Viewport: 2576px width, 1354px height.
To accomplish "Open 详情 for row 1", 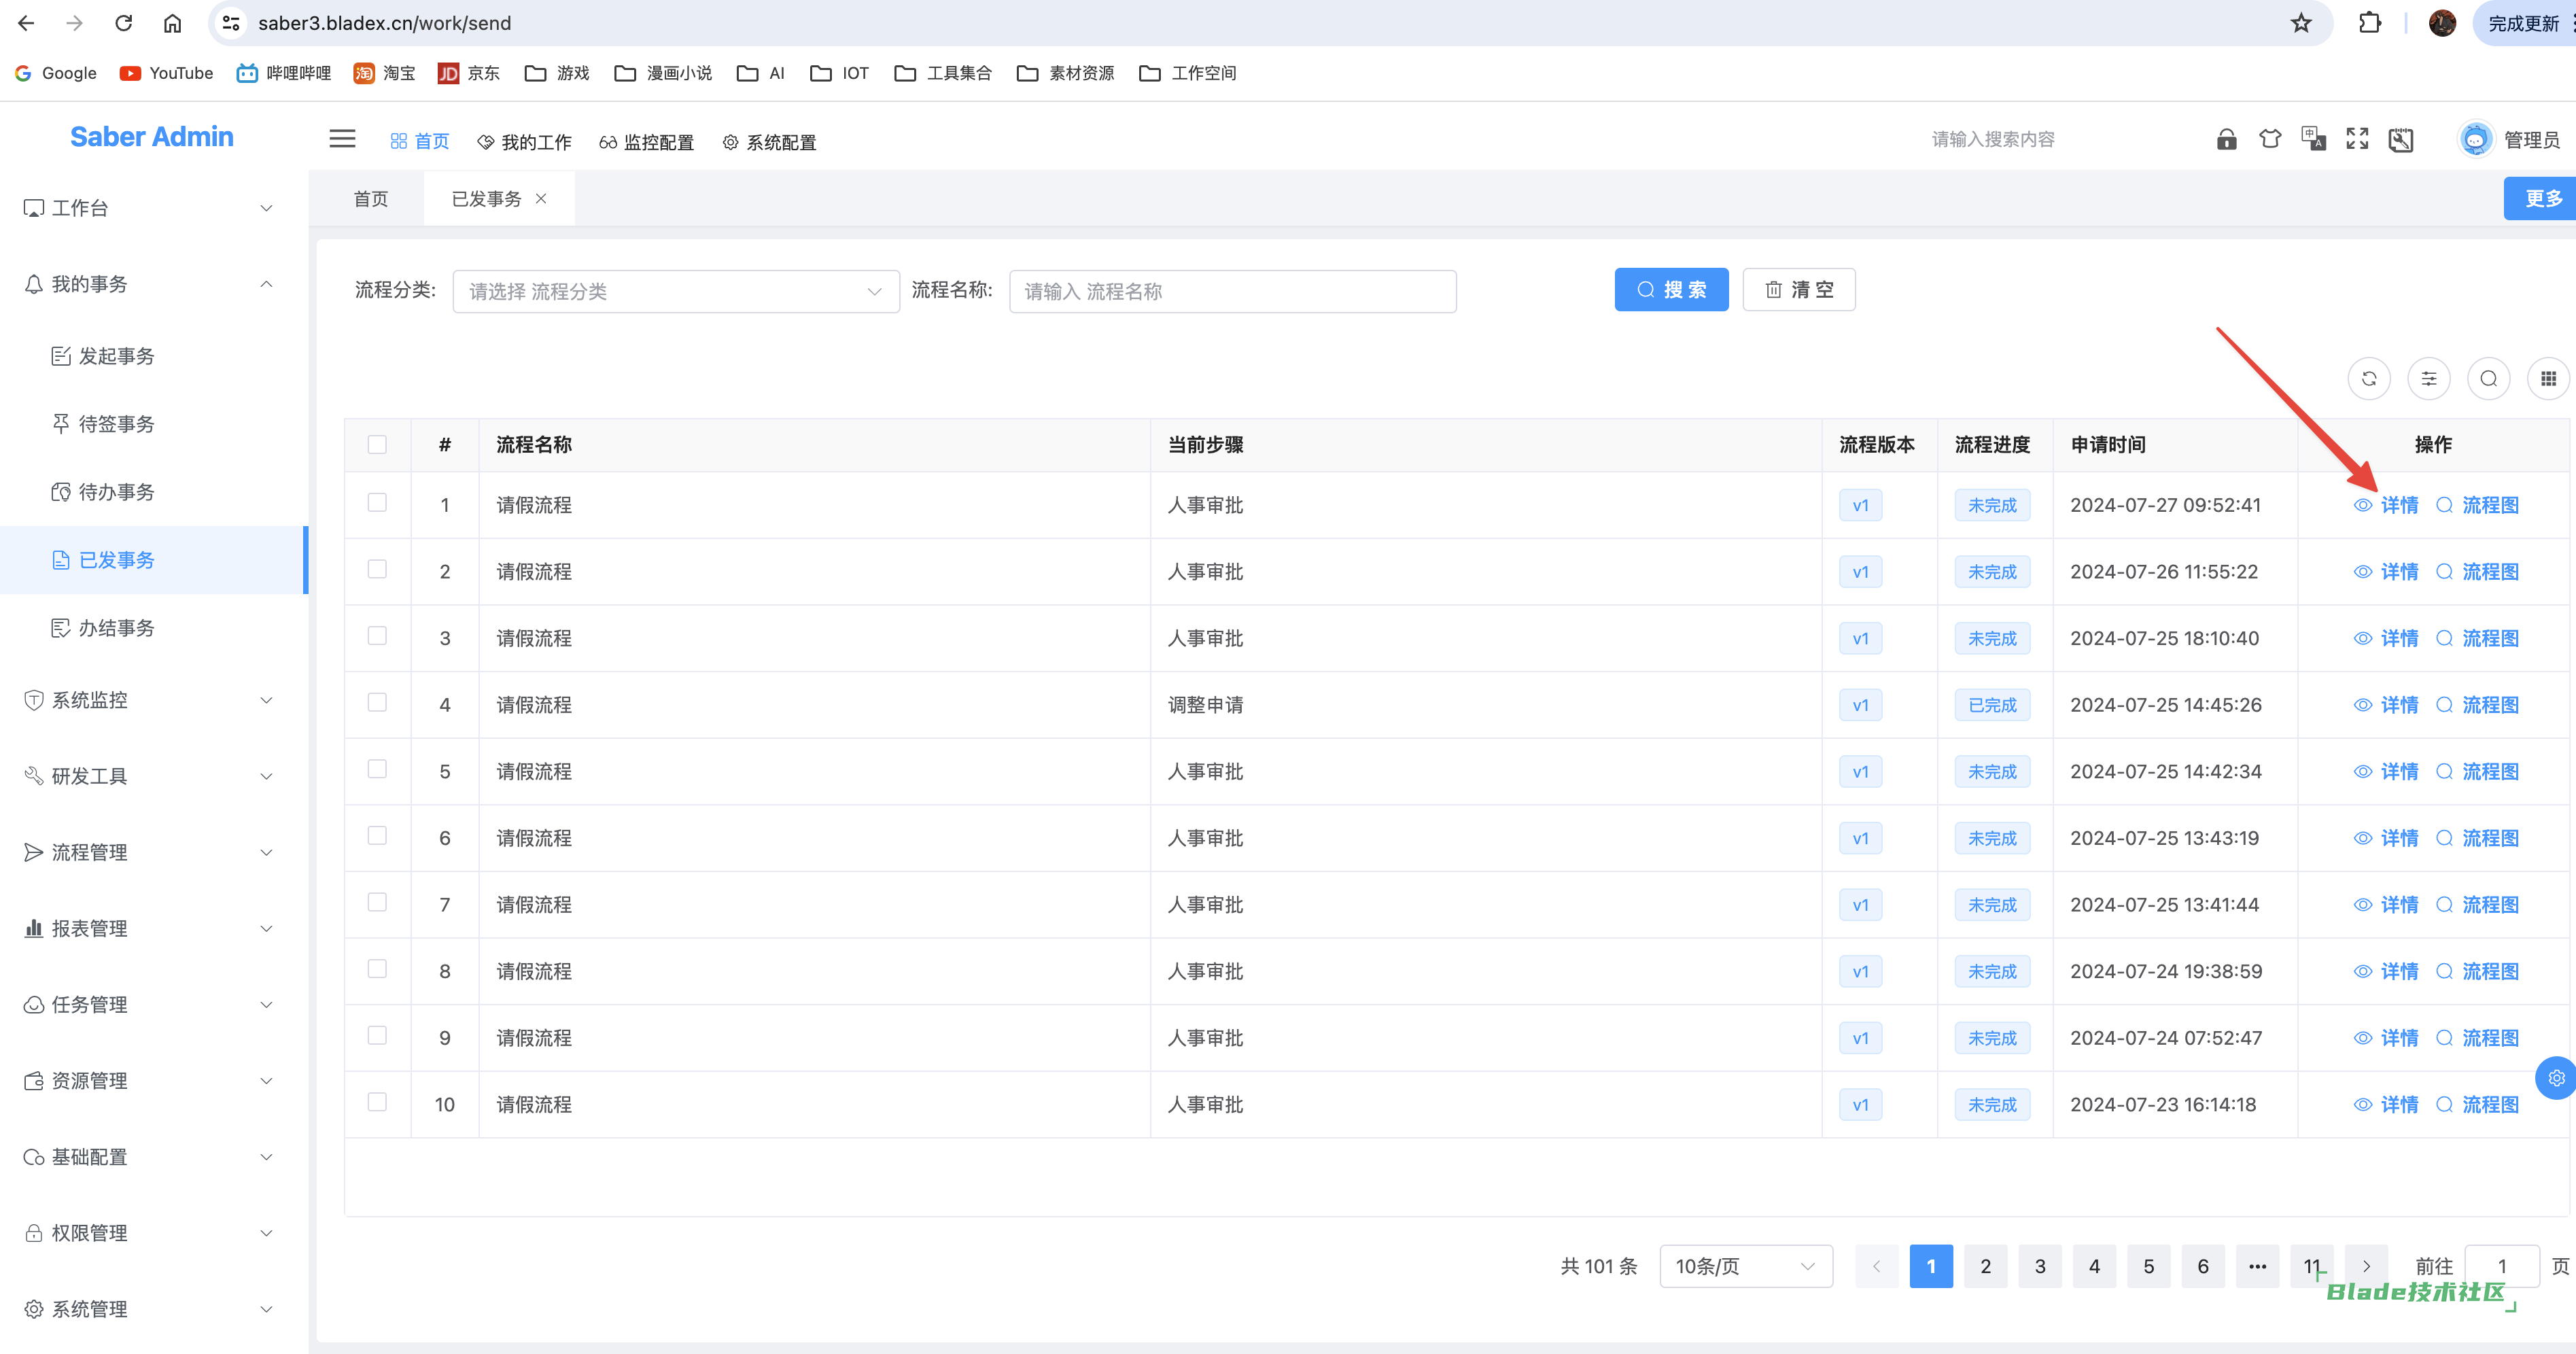I will click(x=2386, y=505).
